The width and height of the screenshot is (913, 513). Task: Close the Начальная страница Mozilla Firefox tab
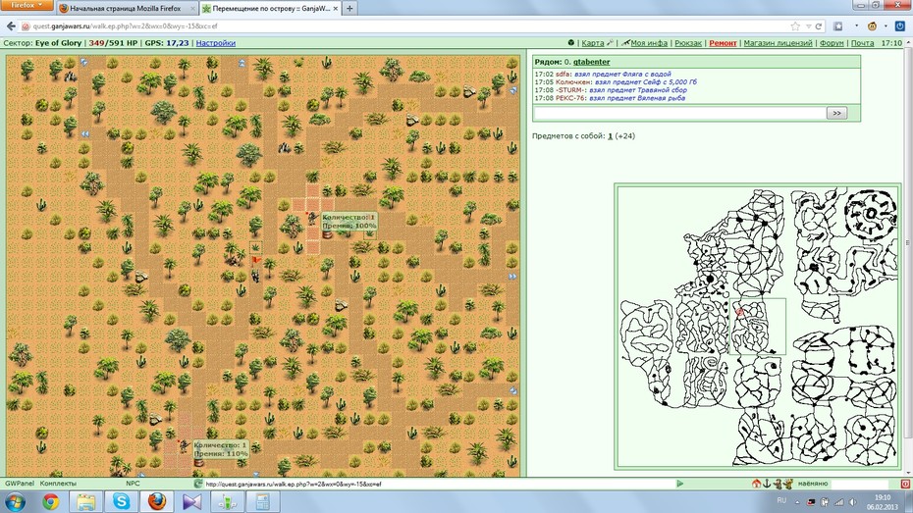tap(192, 9)
